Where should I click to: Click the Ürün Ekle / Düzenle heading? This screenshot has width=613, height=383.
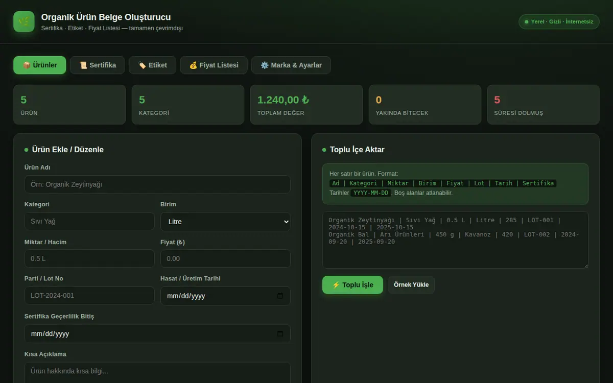(67, 150)
